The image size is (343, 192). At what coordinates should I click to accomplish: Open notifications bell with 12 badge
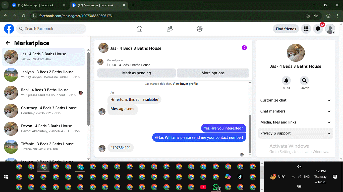pos(318,29)
